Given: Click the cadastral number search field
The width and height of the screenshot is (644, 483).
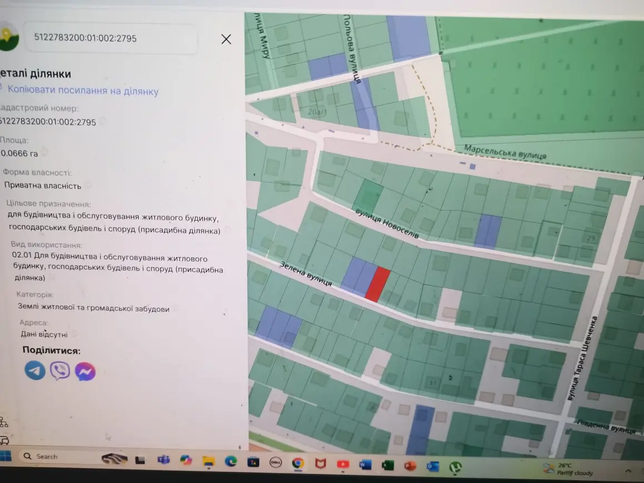Looking at the screenshot, I should point(111,38).
